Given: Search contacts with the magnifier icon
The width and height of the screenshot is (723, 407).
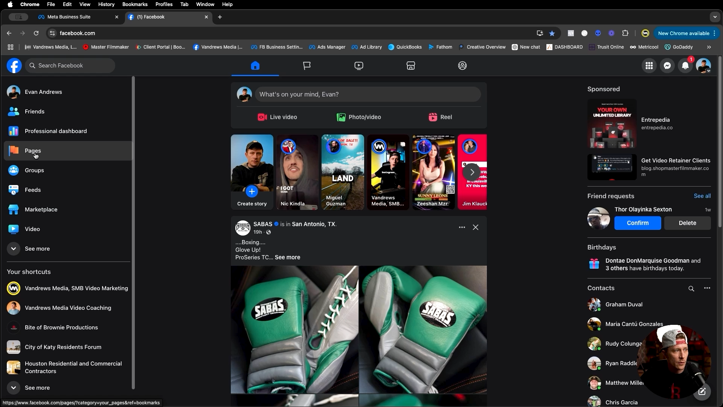Looking at the screenshot, I should tap(691, 289).
